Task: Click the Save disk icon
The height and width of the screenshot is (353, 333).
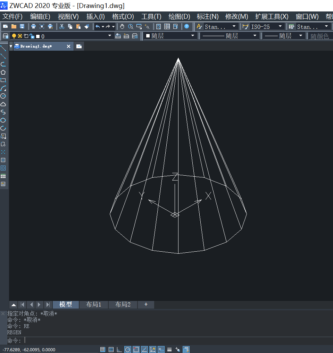Action: [x=22, y=26]
